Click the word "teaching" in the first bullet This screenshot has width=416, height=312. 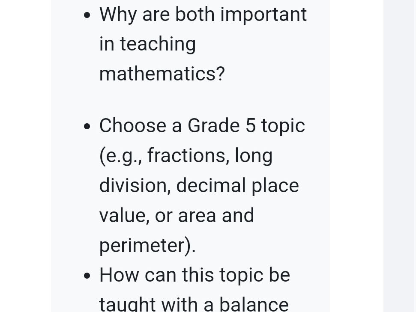tap(158, 44)
